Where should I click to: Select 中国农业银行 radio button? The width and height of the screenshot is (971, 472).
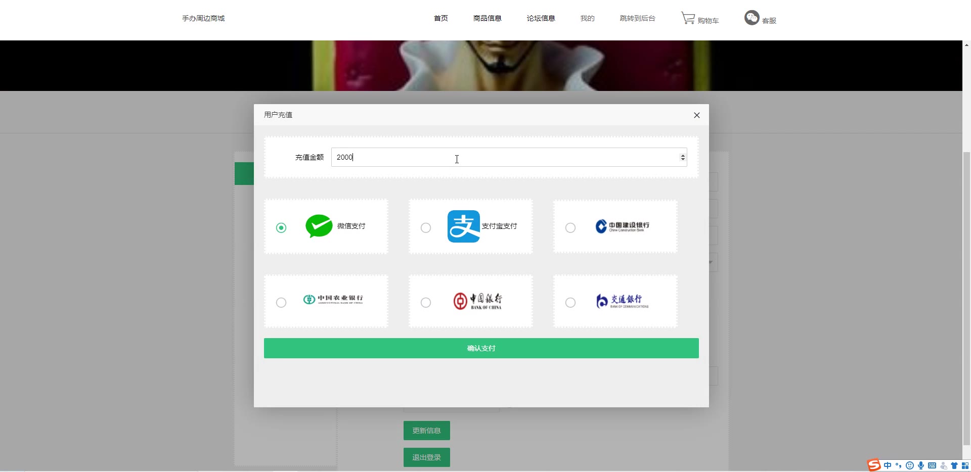(x=281, y=303)
